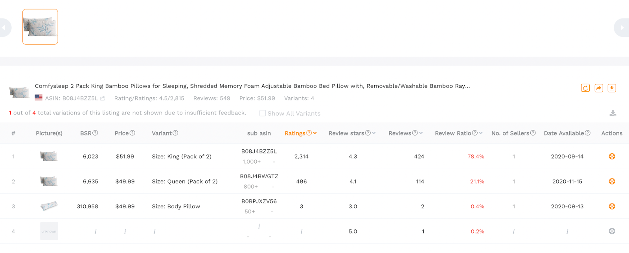This screenshot has height=253, width=629.
Task: Click the gray action icon in row 4
Action: click(612, 231)
